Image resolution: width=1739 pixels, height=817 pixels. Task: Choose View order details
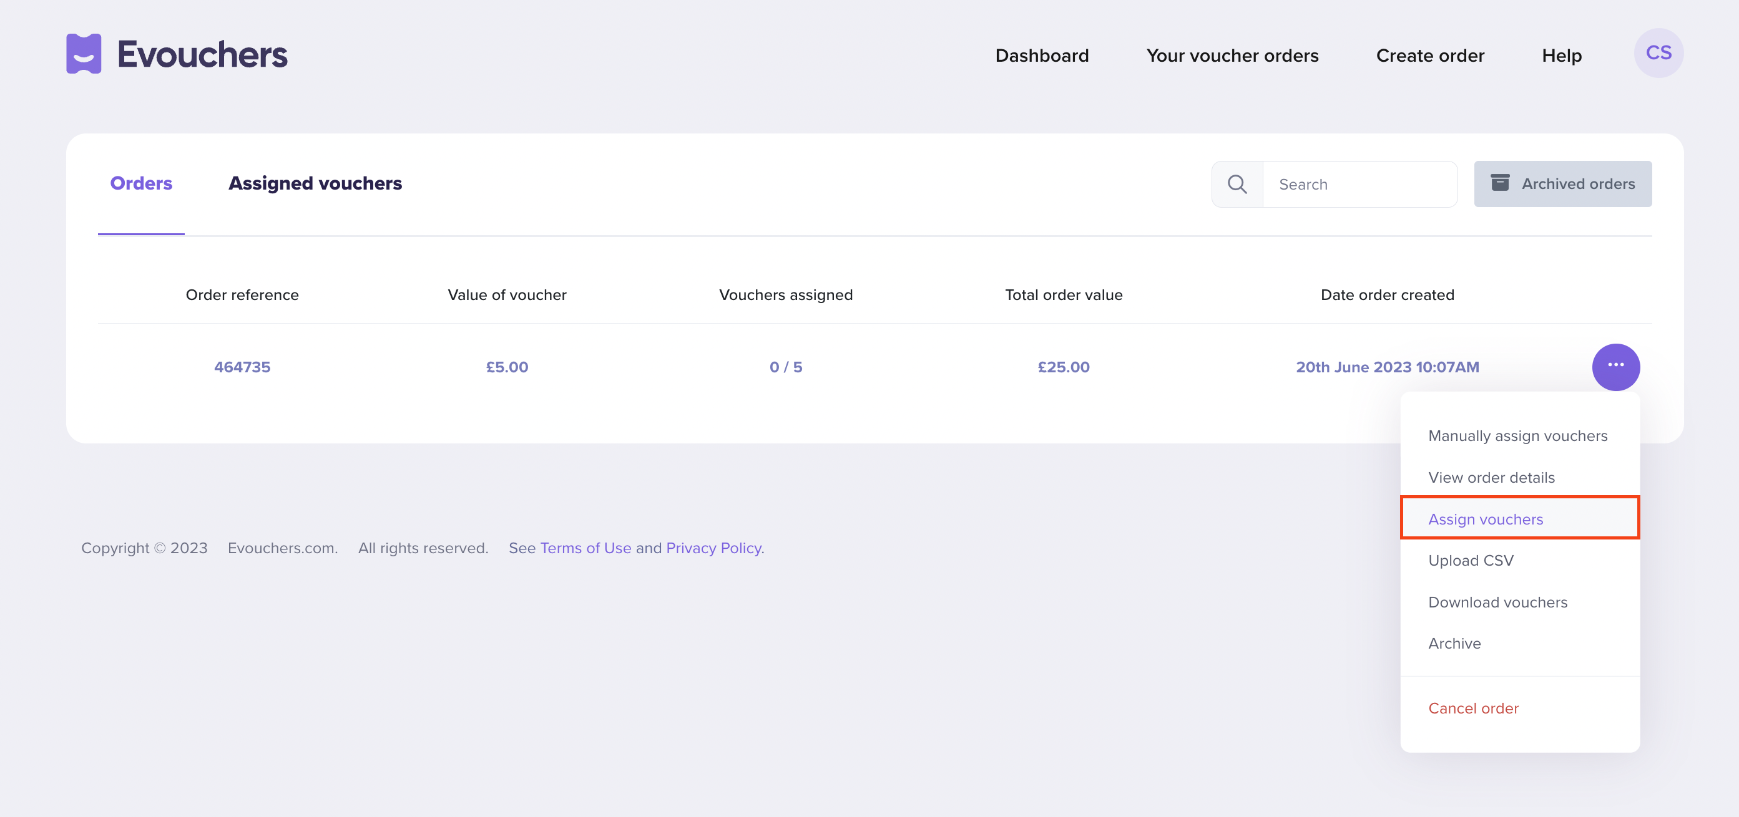(1491, 478)
